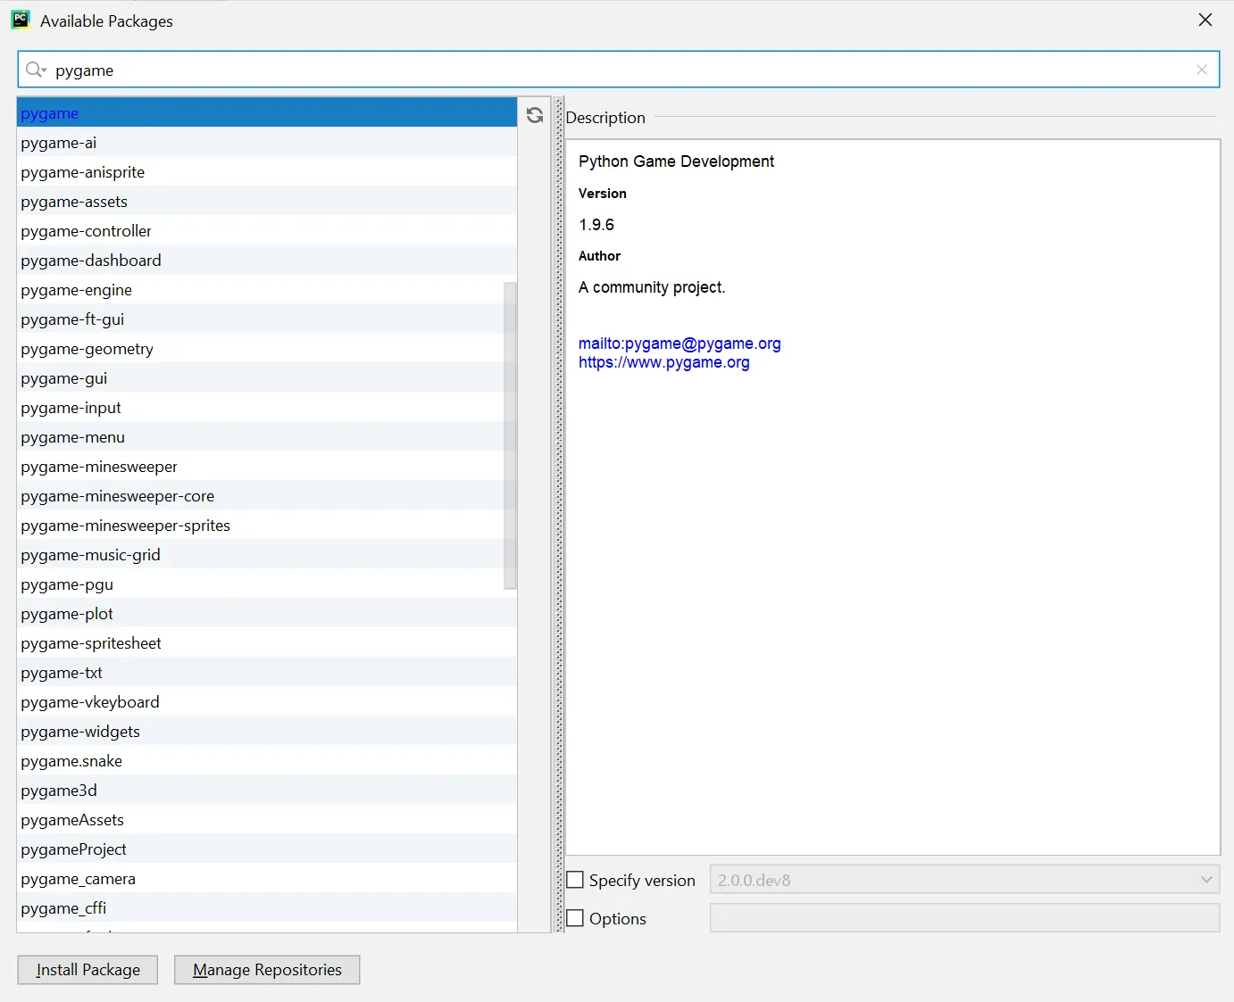Click the package list vertical scrollbar

click(x=511, y=435)
